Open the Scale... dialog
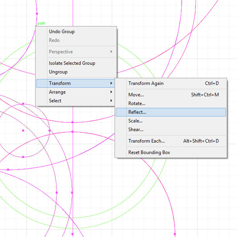The image size is (237, 237). (x=171, y=121)
